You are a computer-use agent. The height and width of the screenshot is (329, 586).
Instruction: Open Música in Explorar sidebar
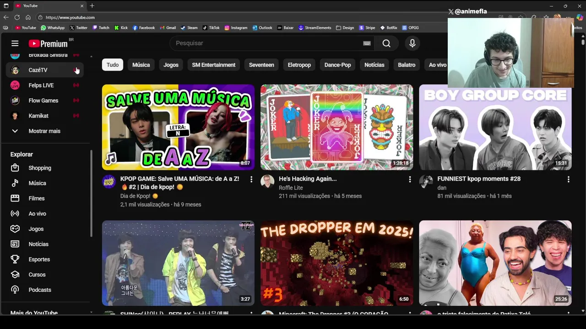point(46,183)
